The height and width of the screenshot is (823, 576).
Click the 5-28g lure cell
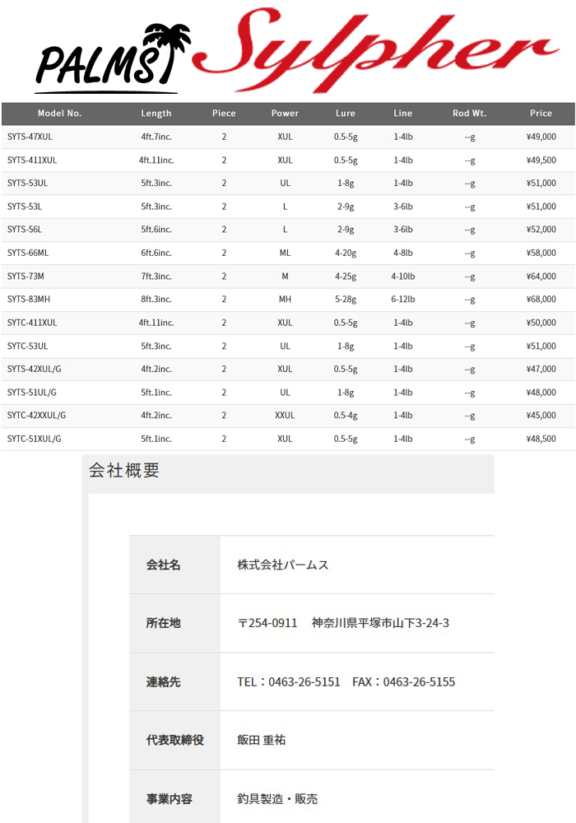pos(346,300)
